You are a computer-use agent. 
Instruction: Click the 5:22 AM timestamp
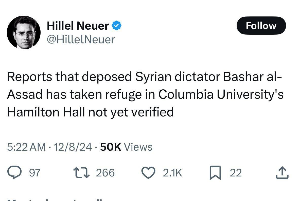click(x=26, y=147)
